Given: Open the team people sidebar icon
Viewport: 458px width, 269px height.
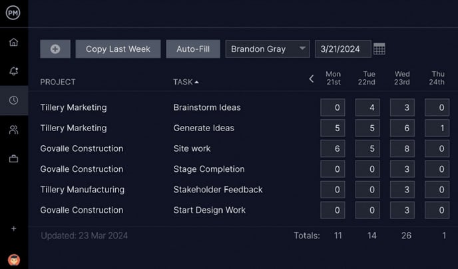Looking at the screenshot, I should (13, 130).
